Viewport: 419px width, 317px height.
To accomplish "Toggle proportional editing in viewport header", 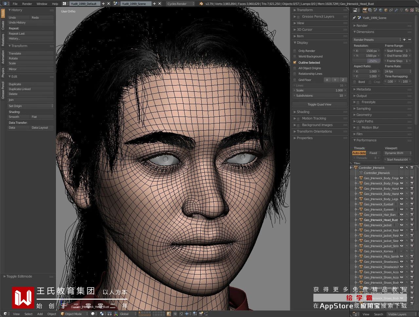I will 175,314.
